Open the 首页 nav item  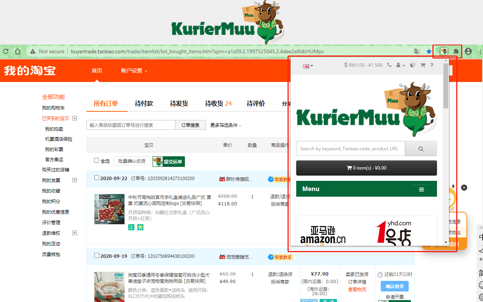pyautogui.click(x=97, y=71)
